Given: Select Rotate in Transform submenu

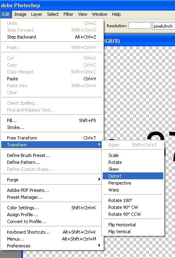Looking at the screenshot, I should pyautogui.click(x=133, y=162).
